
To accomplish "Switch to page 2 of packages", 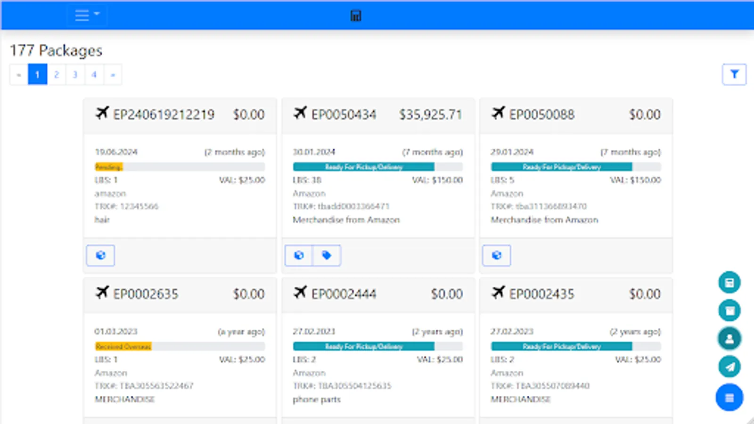I will tap(56, 74).
